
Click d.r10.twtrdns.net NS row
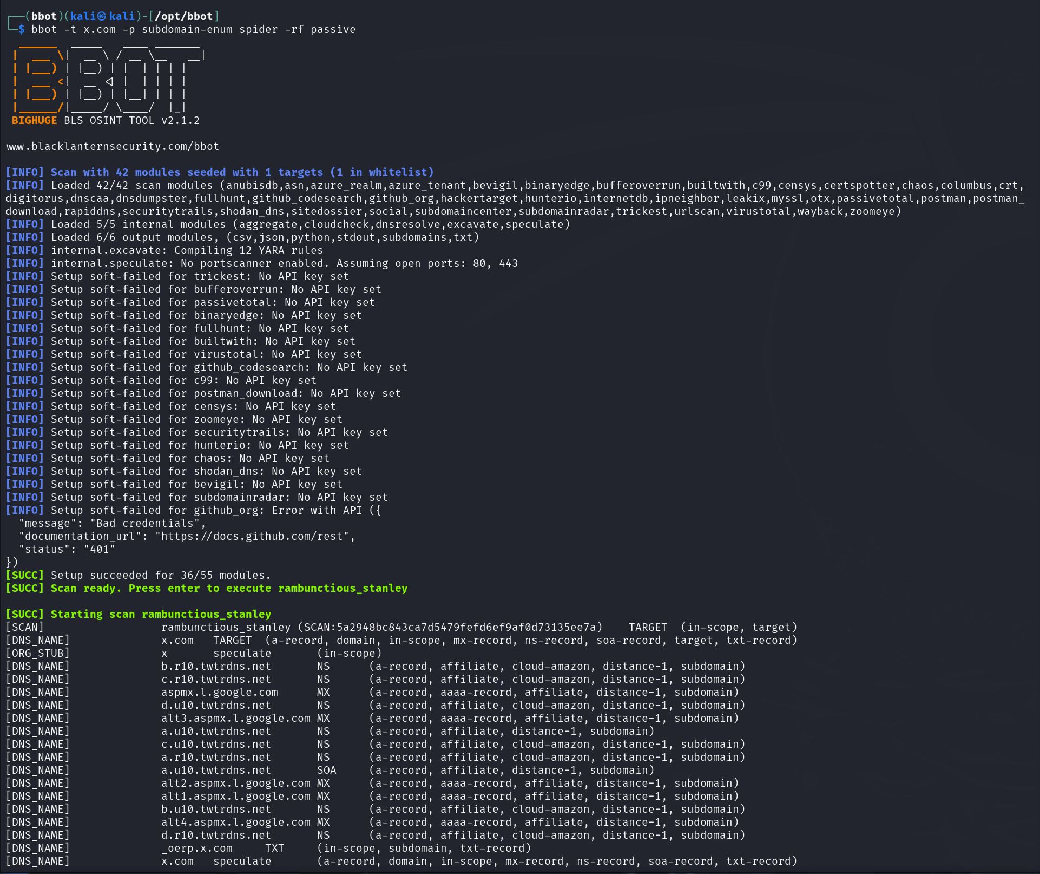click(376, 835)
